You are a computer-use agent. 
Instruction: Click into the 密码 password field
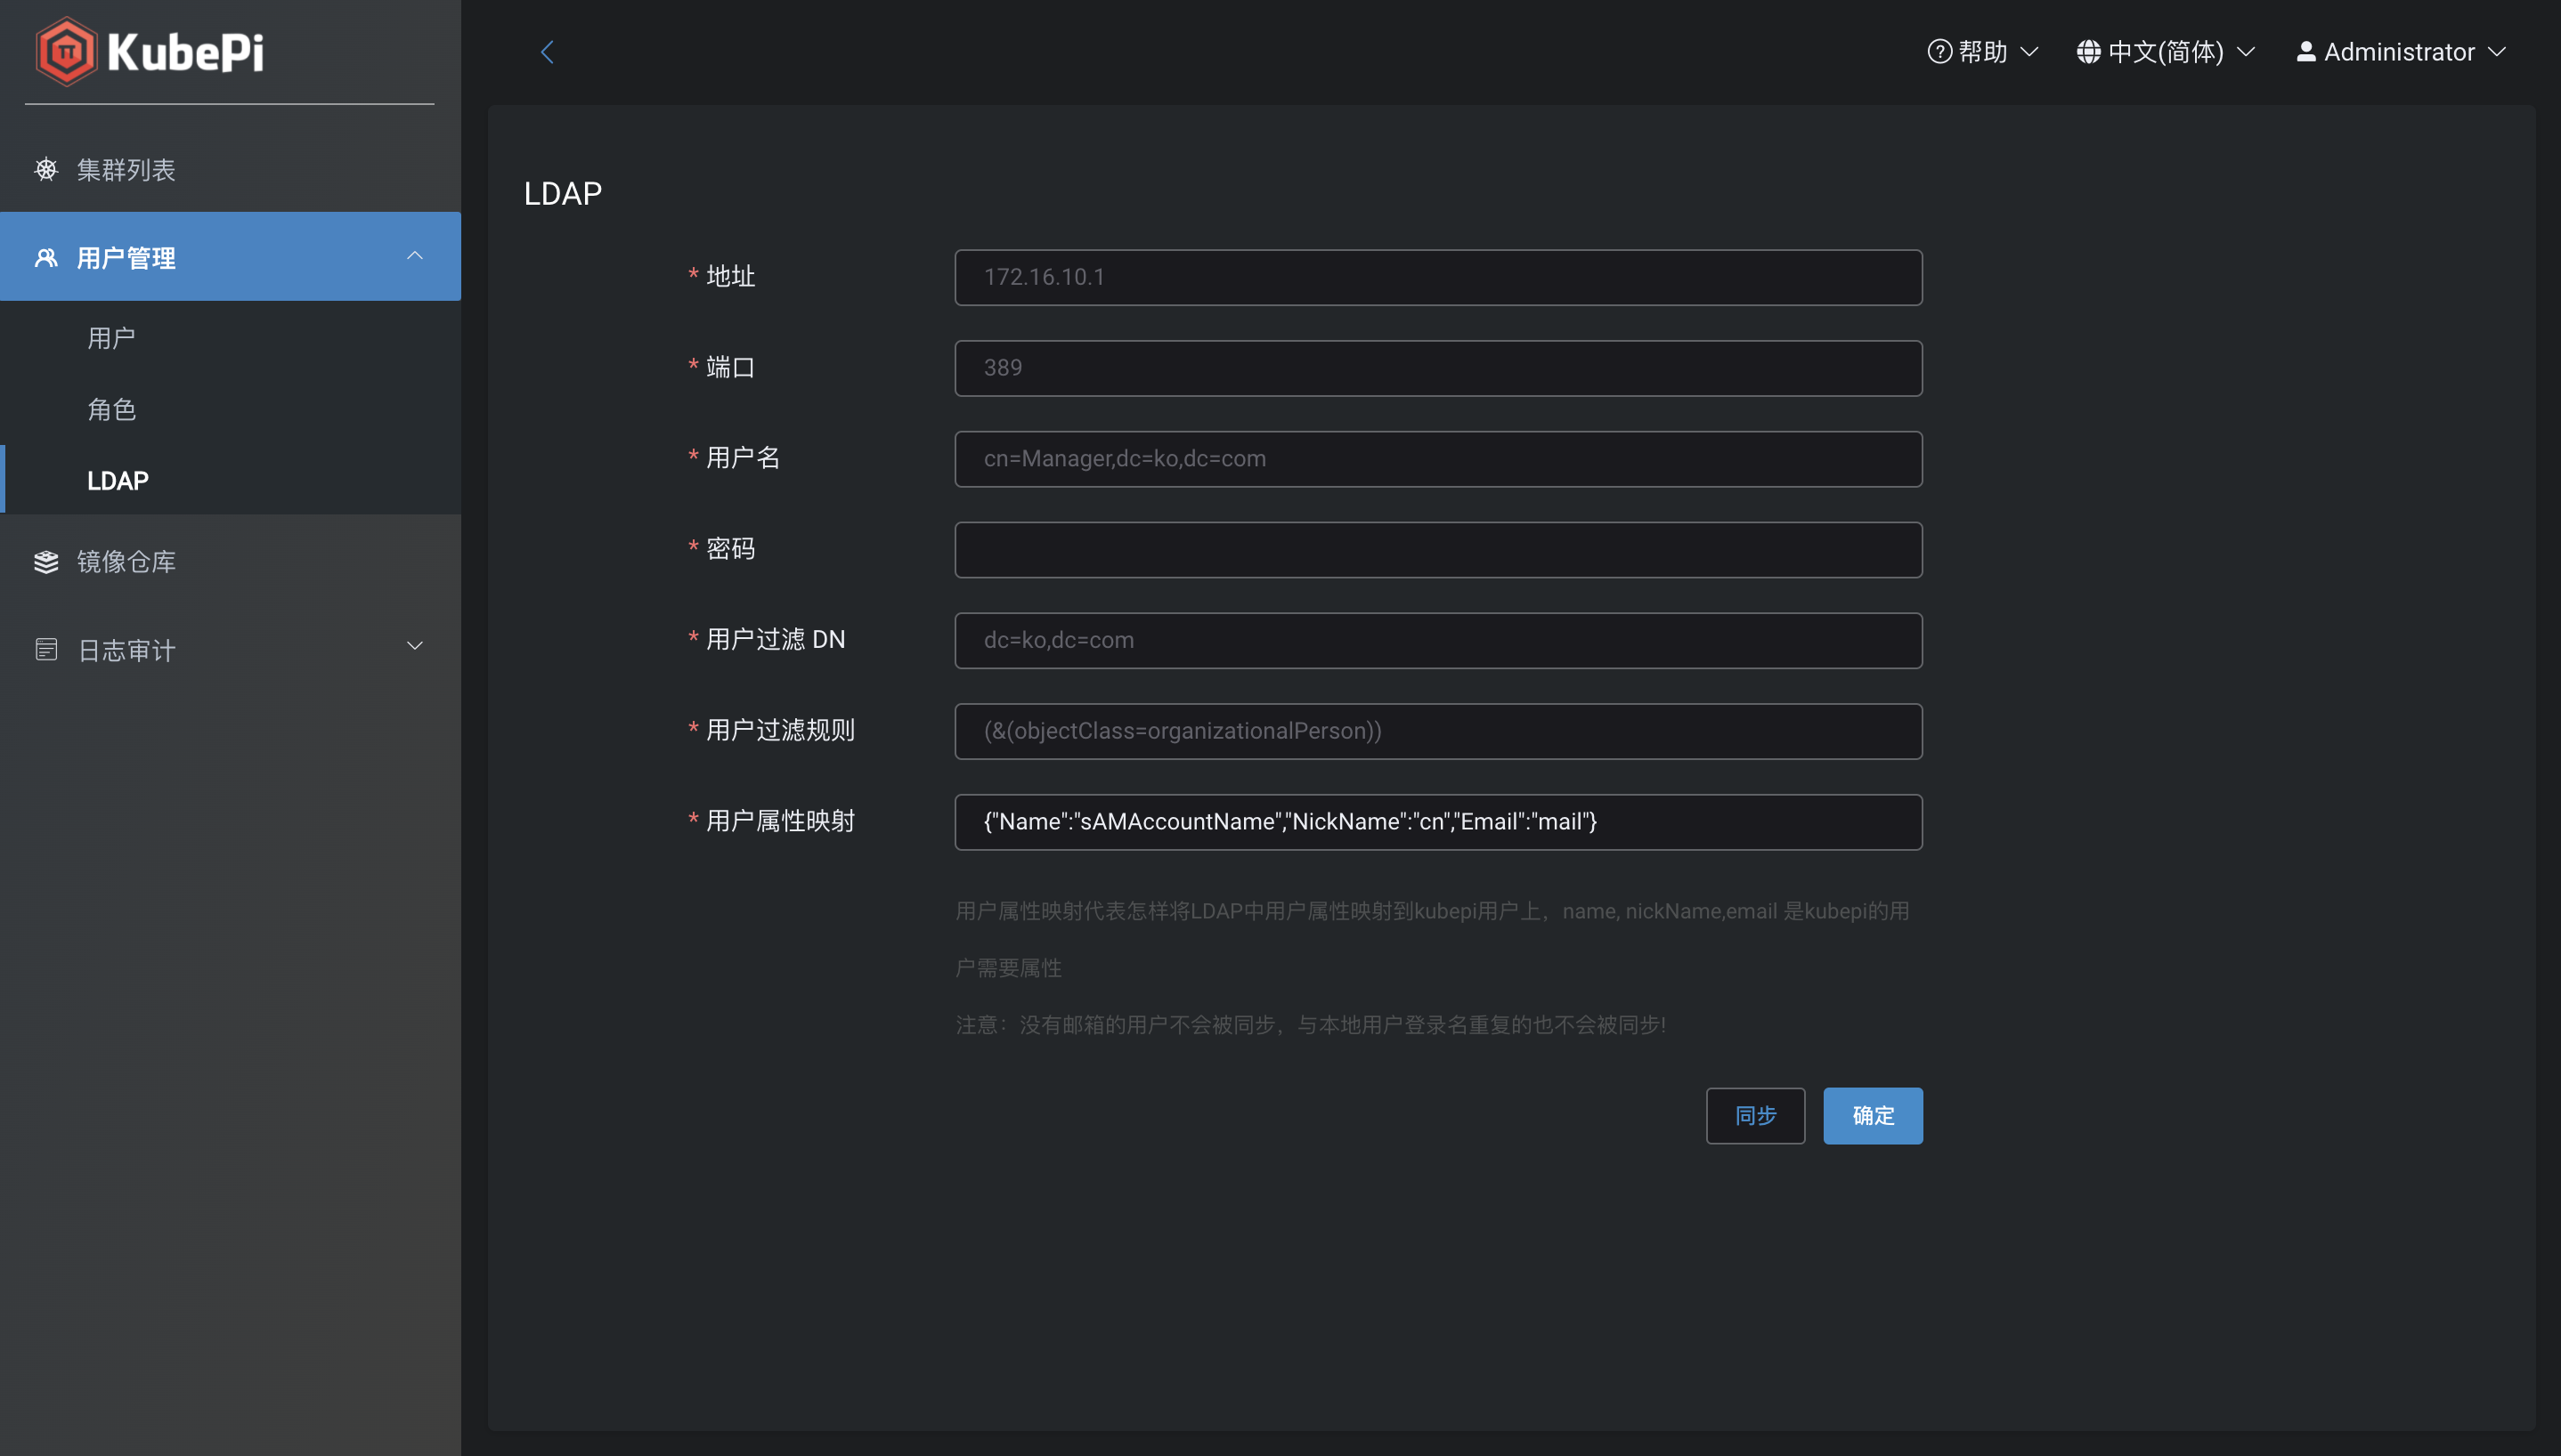point(1436,549)
